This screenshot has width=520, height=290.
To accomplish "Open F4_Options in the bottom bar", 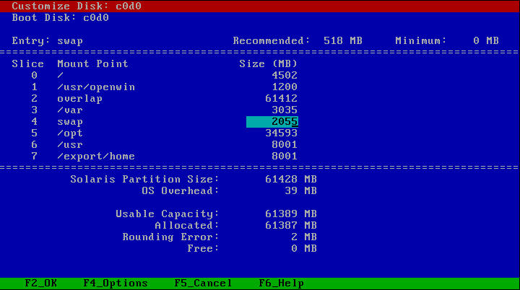I will point(116,284).
